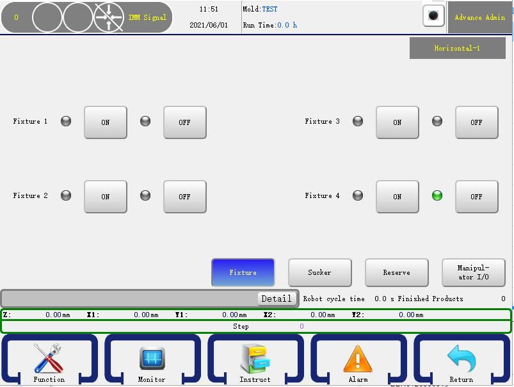The width and height of the screenshot is (514, 387).
Task: Click the Return arrow icon
Action: pos(461,360)
